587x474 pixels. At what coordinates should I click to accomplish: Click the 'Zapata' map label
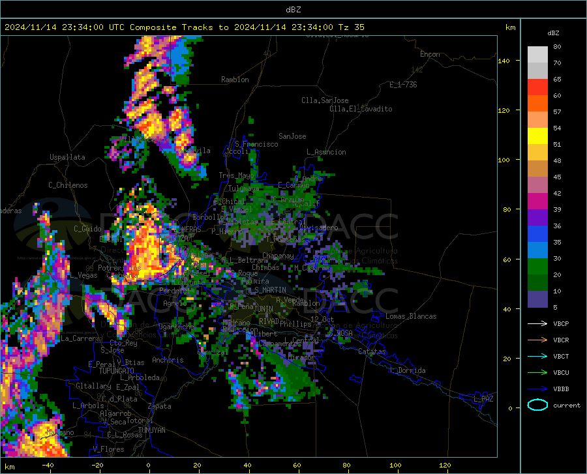pos(160,406)
